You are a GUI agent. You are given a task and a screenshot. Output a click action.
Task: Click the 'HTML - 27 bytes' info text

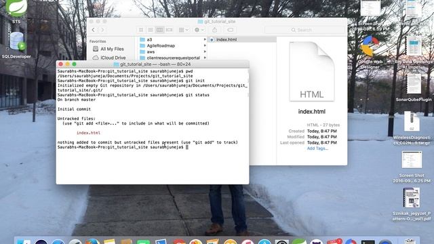[x=323, y=125]
